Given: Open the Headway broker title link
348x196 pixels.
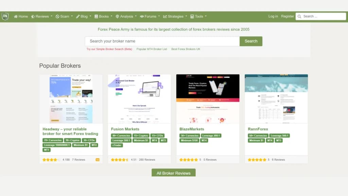Looking at the screenshot, I should (70, 131).
